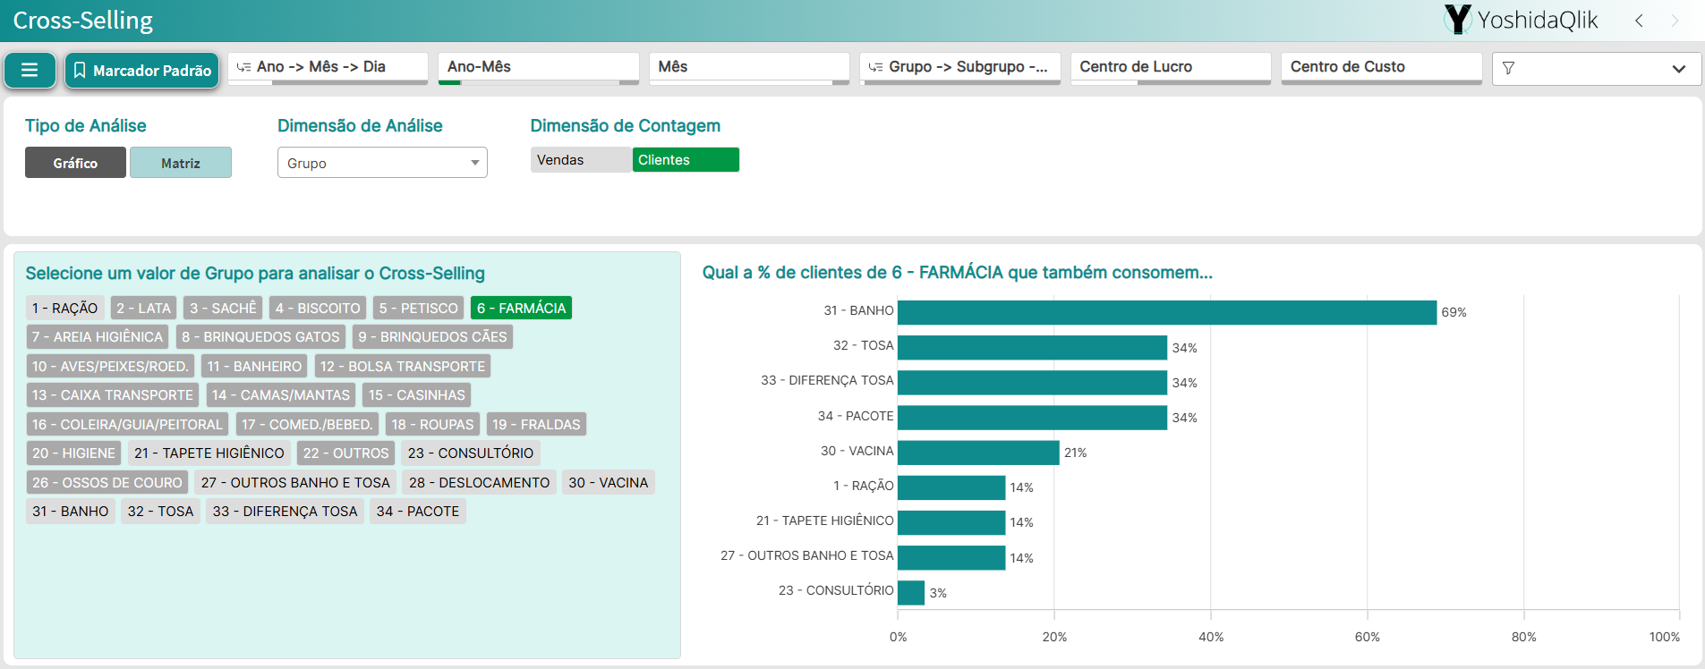Open the hamburger menu button
The image size is (1705, 669).
pos(30,70)
